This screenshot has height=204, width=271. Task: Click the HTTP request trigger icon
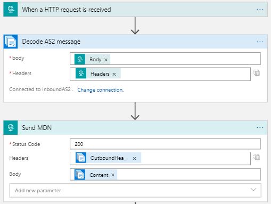pyautogui.click(x=11, y=10)
